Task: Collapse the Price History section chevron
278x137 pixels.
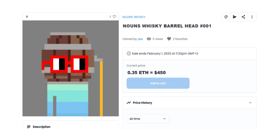Action: (x=250, y=103)
